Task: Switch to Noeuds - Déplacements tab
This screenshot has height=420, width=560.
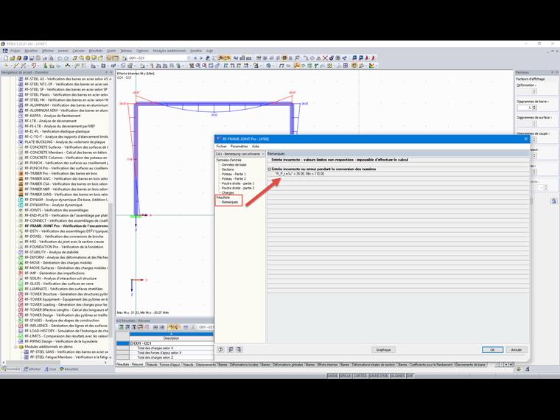Action: pyautogui.click(x=199, y=365)
